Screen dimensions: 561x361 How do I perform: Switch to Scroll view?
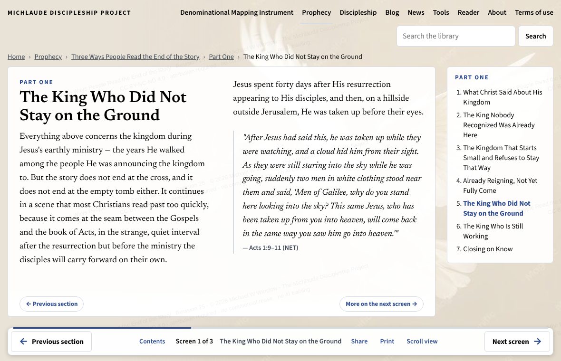pos(422,342)
